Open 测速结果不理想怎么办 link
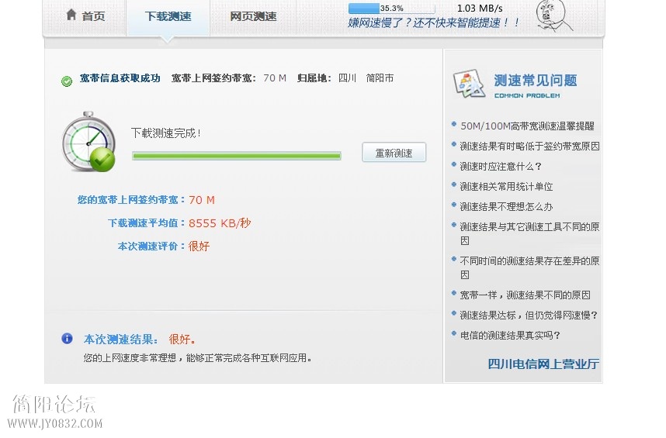Viewport: 666px width, 438px height. [506, 207]
